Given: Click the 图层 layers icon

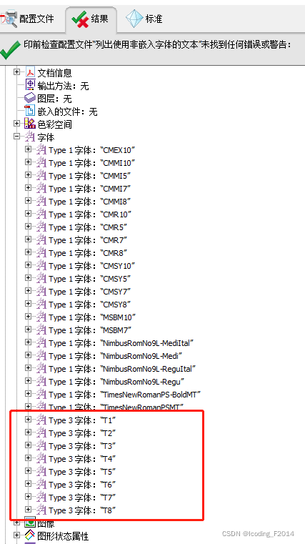Looking at the screenshot, I should click(x=31, y=99).
